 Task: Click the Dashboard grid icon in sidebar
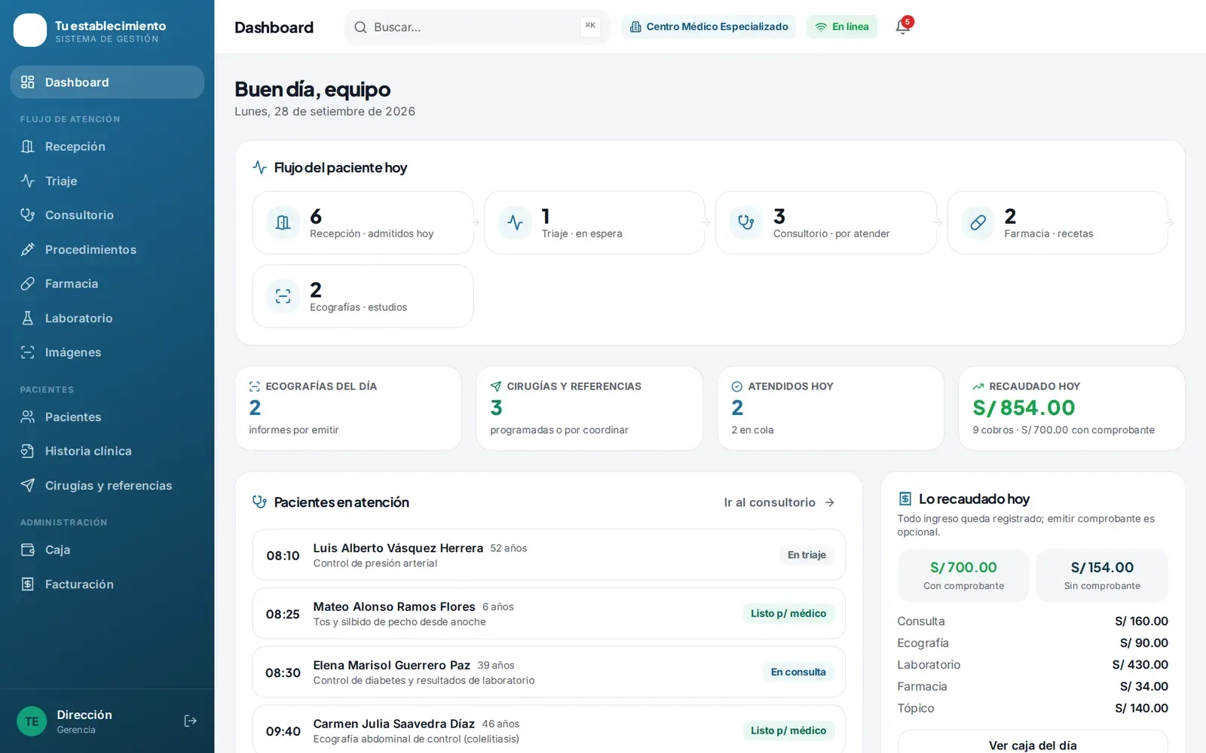pyautogui.click(x=28, y=82)
